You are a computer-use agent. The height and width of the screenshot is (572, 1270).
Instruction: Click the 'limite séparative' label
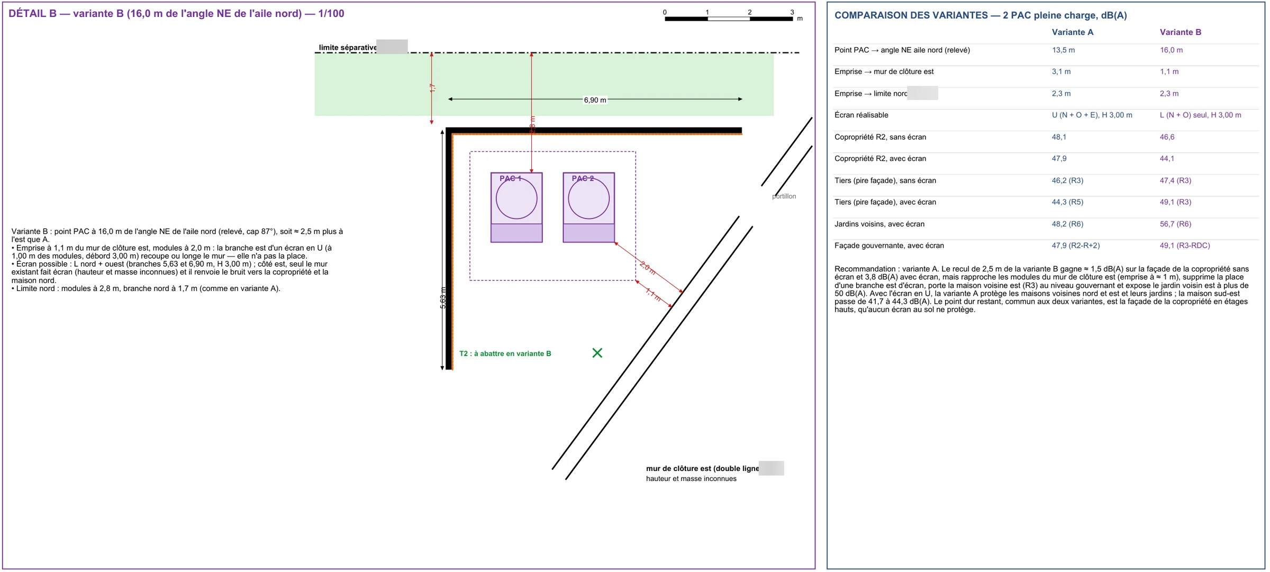(x=347, y=48)
